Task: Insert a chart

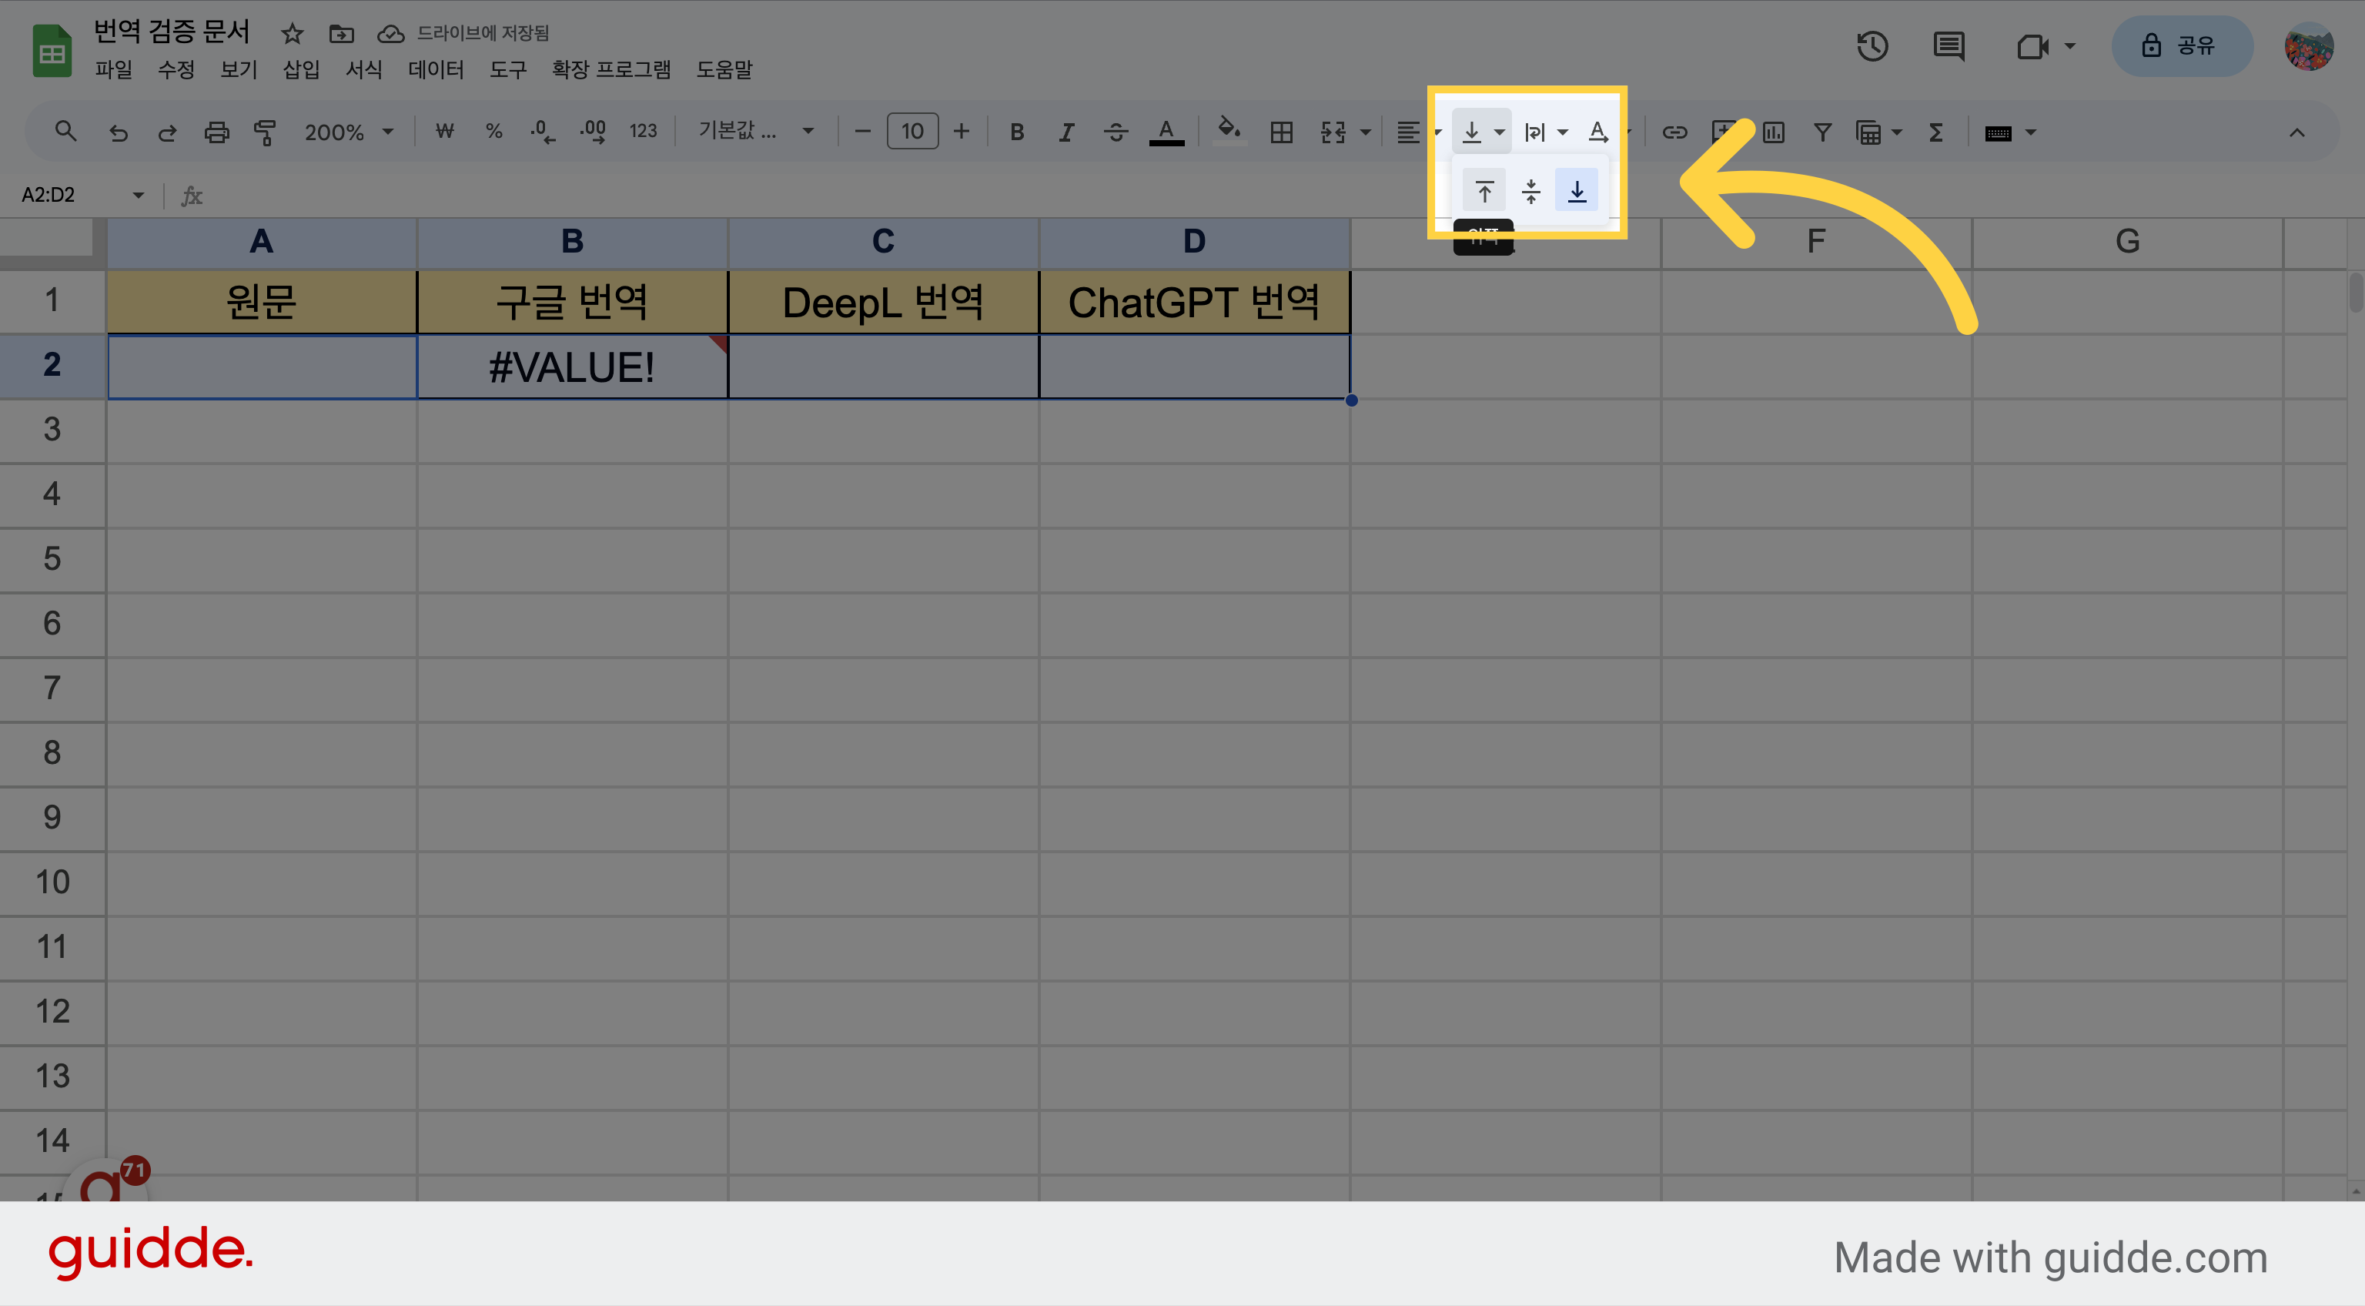Action: 1774,132
